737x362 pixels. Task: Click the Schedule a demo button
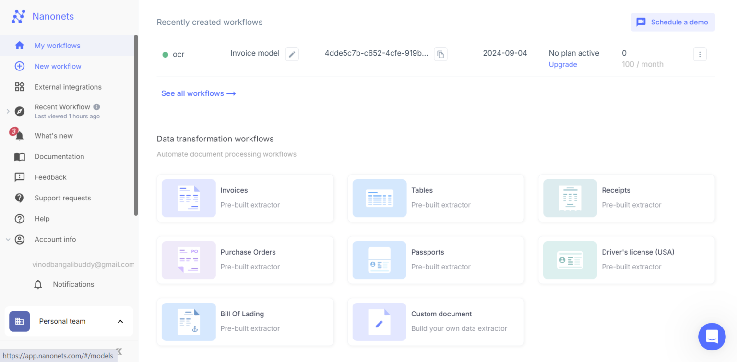673,22
